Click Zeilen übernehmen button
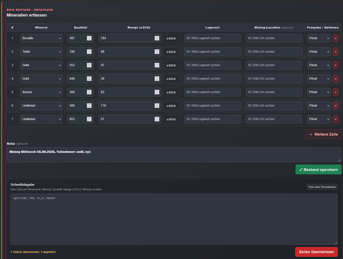 [x=316, y=252]
